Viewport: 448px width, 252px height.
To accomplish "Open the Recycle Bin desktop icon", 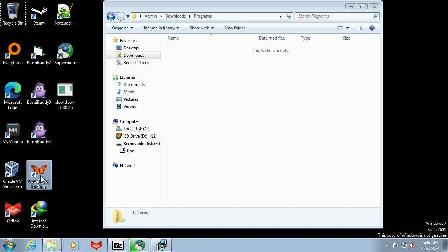I will 13,14.
